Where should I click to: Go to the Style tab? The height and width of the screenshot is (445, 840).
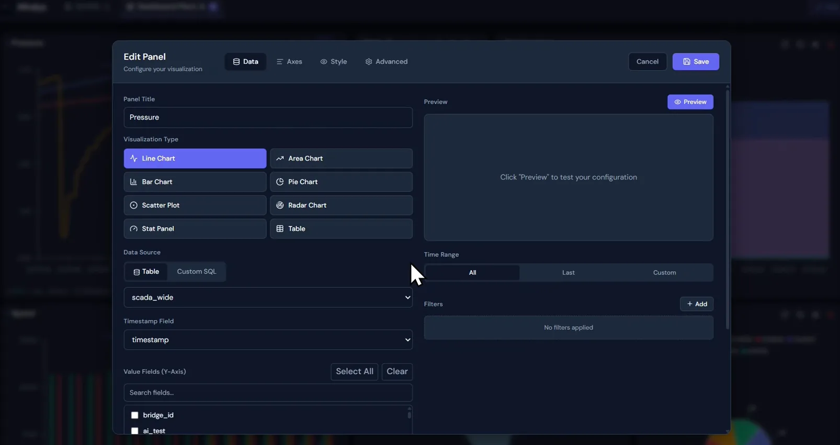[334, 62]
